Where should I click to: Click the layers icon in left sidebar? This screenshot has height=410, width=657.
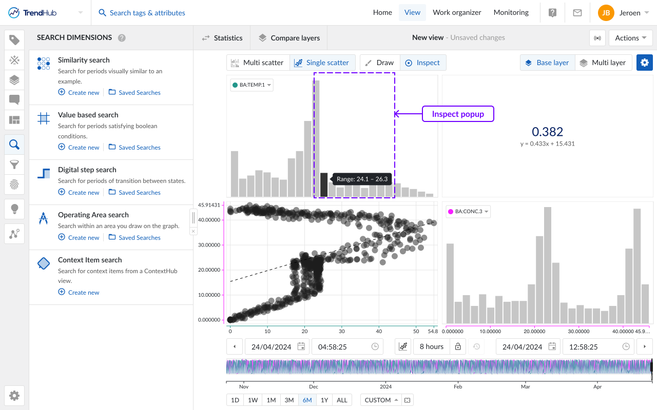pos(14,80)
